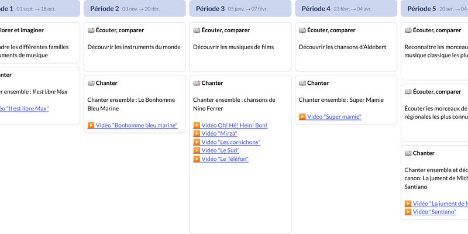Viewport: 468px width, 234px height.
Task: Select the "Découvrir les musiques de films" card
Action: coord(240,47)
